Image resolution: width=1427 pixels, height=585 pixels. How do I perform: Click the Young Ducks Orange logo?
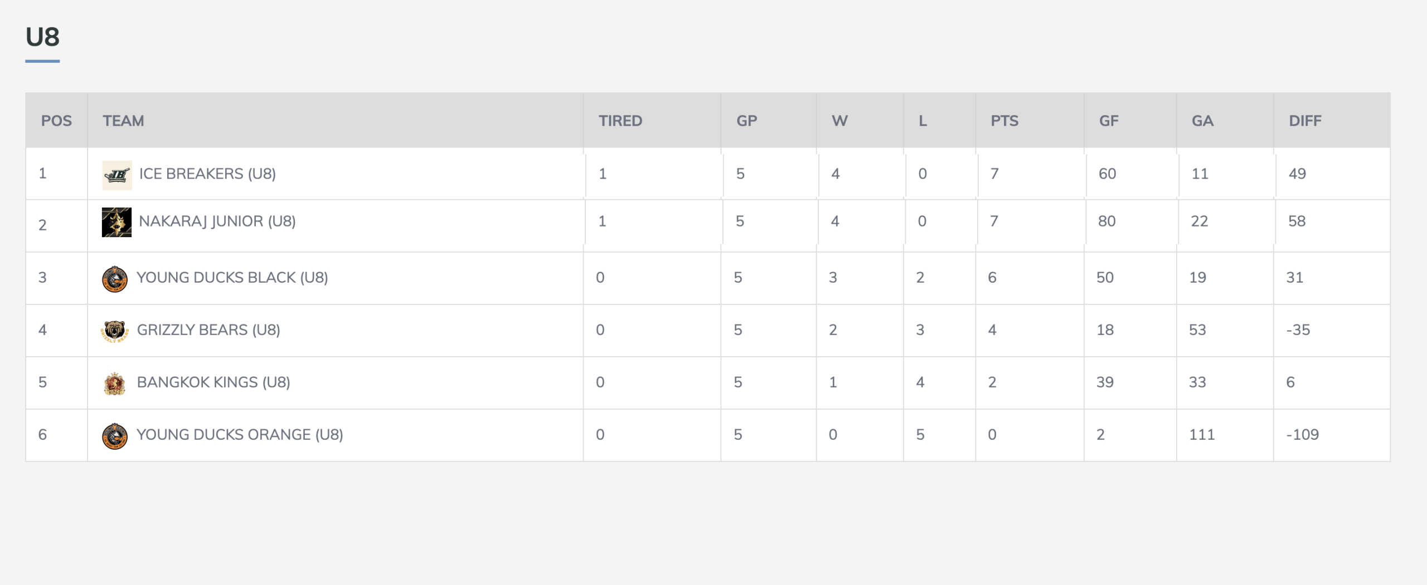tap(115, 436)
